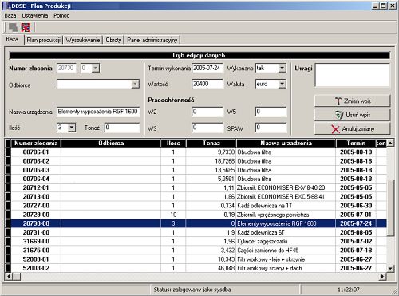Click the Ilosc column header
Viewport: 399px width, 296px height.
point(173,143)
